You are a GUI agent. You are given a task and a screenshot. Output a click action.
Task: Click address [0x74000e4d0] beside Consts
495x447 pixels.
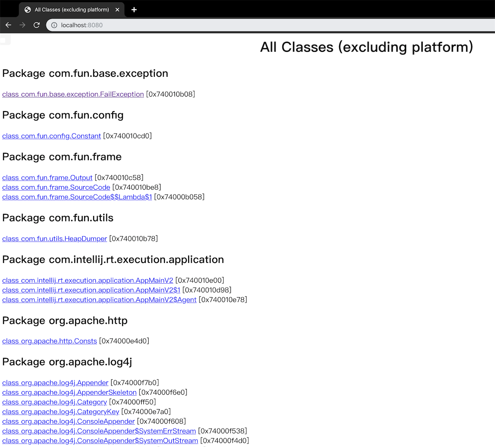(124, 341)
